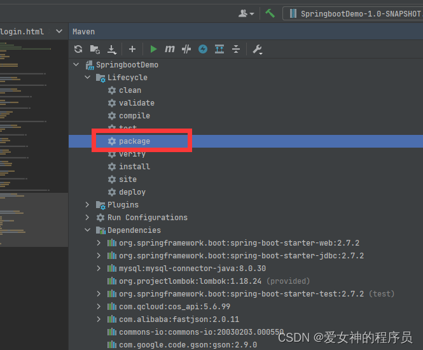Click the gear icon beside clean
The image size is (423, 350).
click(112, 90)
